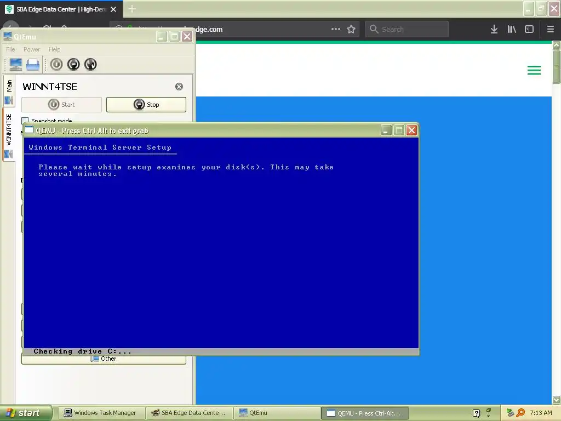Switch to QtEmu taskbar button
The width and height of the screenshot is (561, 421).
click(277, 413)
